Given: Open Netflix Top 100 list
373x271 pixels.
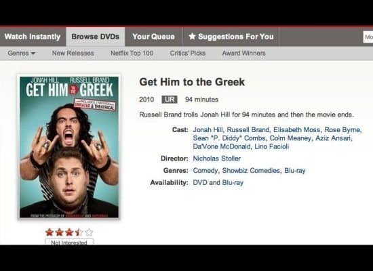Looking at the screenshot, I should (x=132, y=53).
